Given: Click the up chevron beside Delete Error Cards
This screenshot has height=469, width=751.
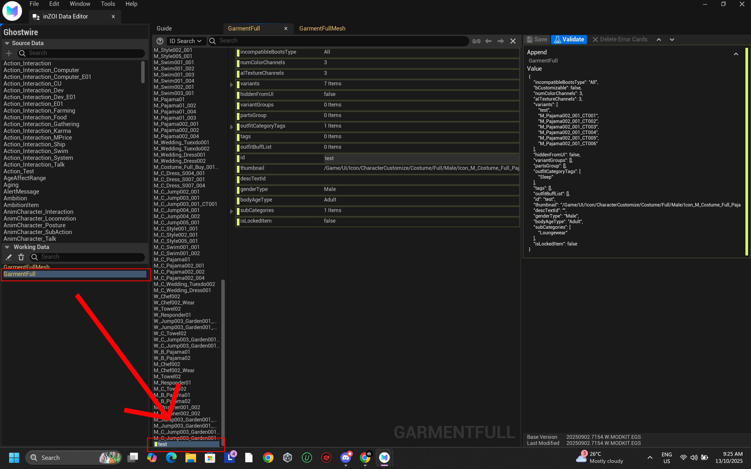Looking at the screenshot, I should [x=659, y=40].
